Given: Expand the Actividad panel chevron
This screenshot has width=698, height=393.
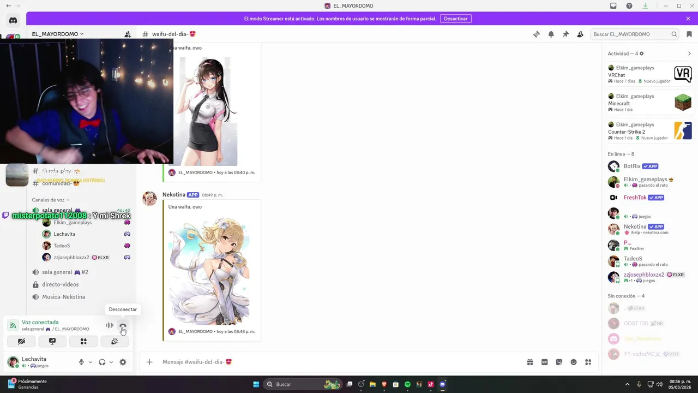Looking at the screenshot, I should [689, 53].
